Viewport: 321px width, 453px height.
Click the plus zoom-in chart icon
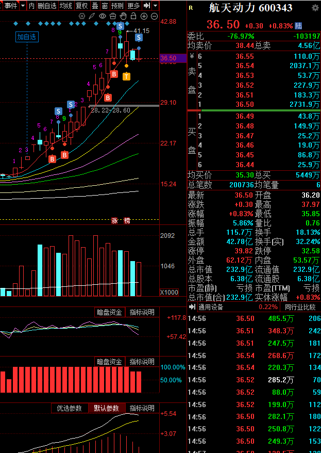click(144, 16)
